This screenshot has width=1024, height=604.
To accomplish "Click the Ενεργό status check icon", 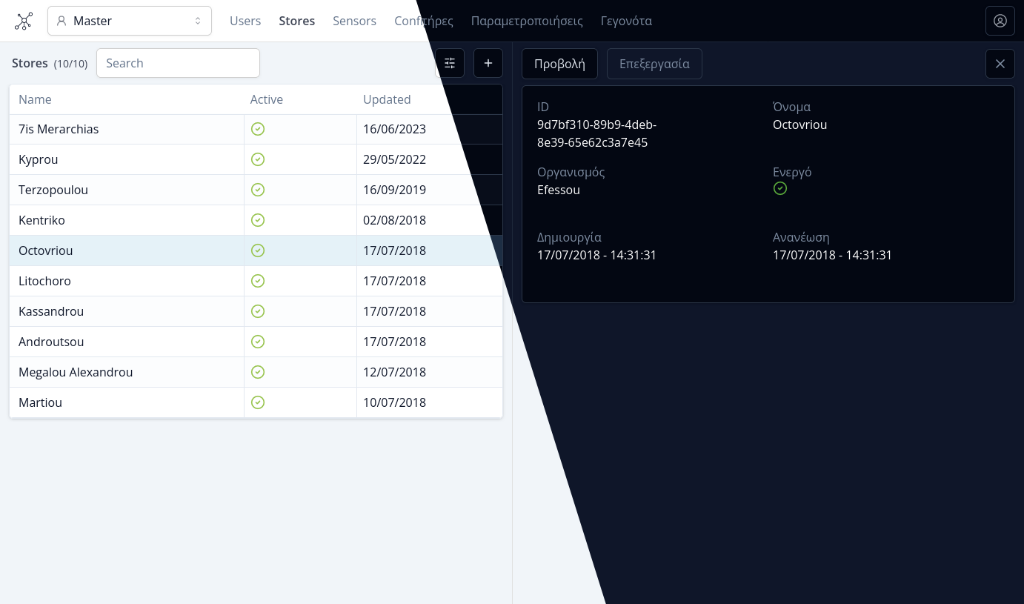I will pyautogui.click(x=779, y=189).
